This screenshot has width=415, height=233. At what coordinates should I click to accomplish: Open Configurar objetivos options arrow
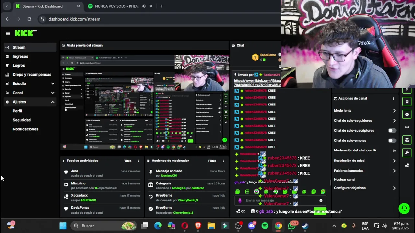(x=394, y=188)
